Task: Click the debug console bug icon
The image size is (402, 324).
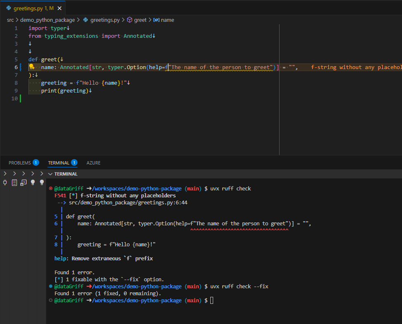Action: pos(24,183)
